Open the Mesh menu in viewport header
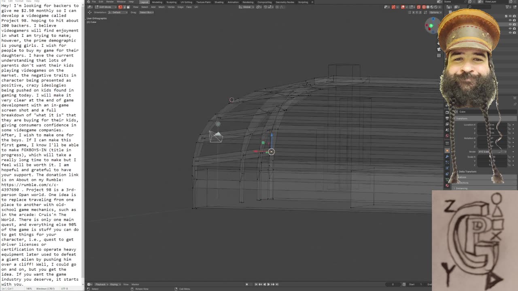The image size is (518, 291). tap(161, 7)
